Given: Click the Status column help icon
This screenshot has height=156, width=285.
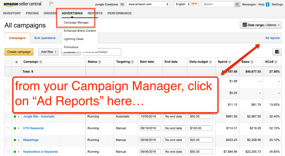Looking at the screenshot, I should pyautogui.click(x=100, y=62).
